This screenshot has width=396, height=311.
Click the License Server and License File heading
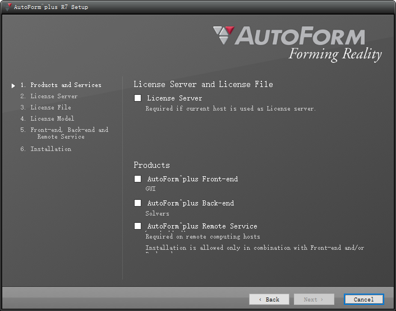[x=203, y=84]
